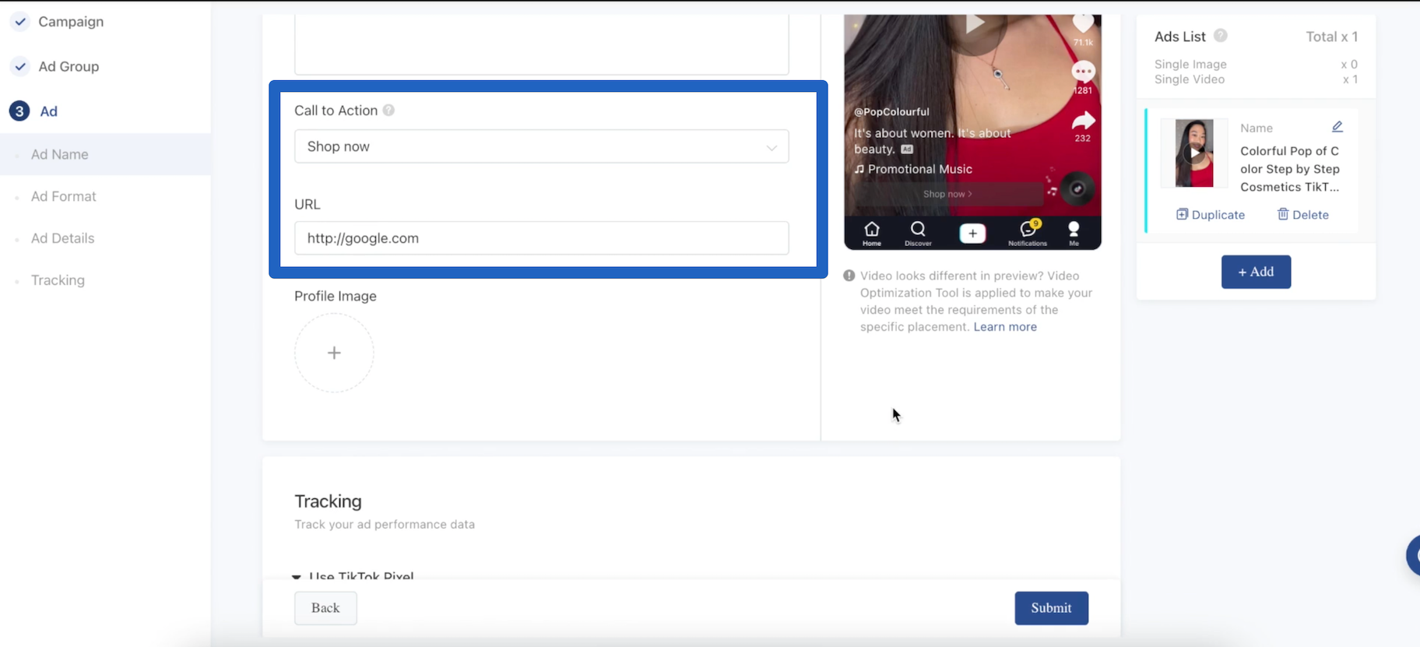The image size is (1420, 647).
Task: Click the Call to Action help icon
Action: [x=388, y=111]
